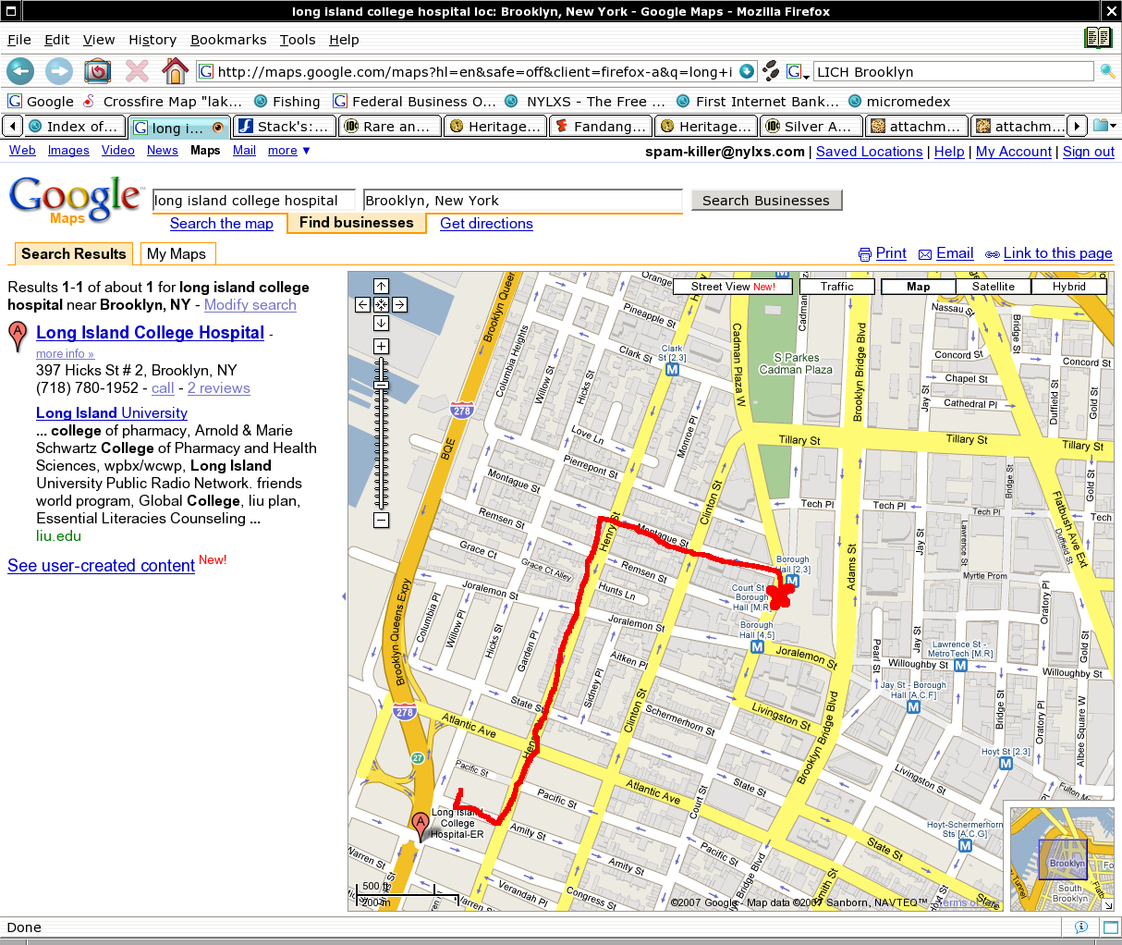Click the 'Modify search' link
This screenshot has width=1122, height=945.
250,305
